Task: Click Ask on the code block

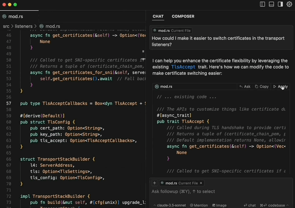Action: point(245,86)
